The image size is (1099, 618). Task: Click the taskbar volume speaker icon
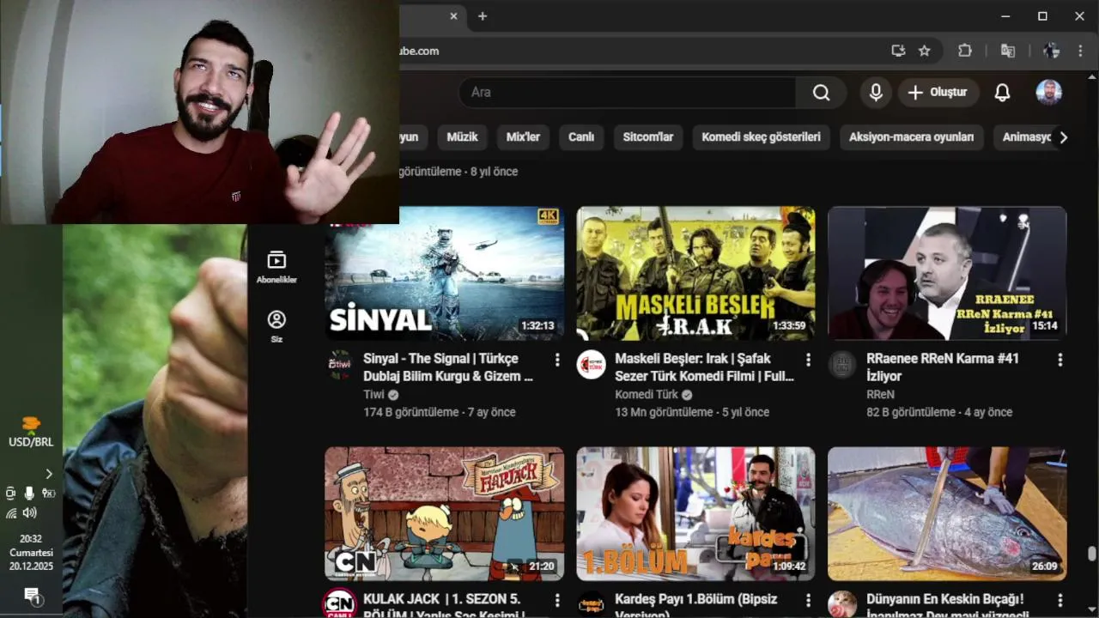pyautogui.click(x=30, y=512)
